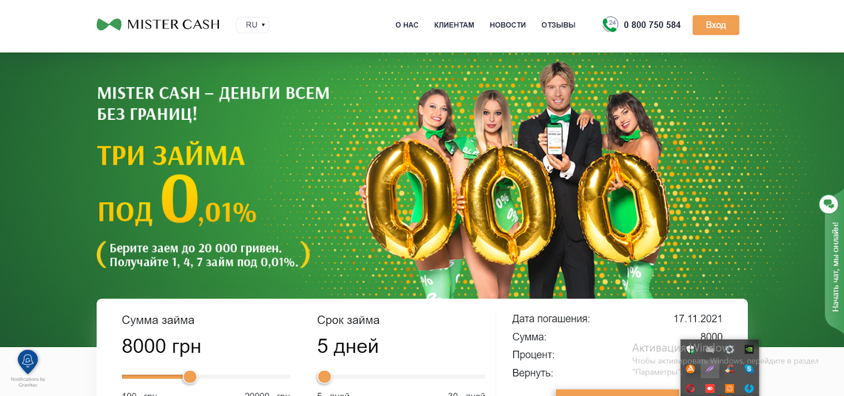The image size is (844, 396).
Task: Click the orange Вход login button
Action: 716,25
